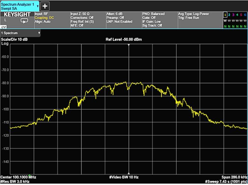The height and width of the screenshot is (185, 248).
Task: Click the -80.0 axis label
Action: (5, 83)
